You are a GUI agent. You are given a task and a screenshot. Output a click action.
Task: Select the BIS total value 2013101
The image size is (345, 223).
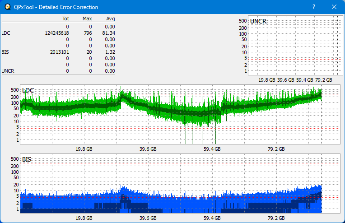[60, 52]
